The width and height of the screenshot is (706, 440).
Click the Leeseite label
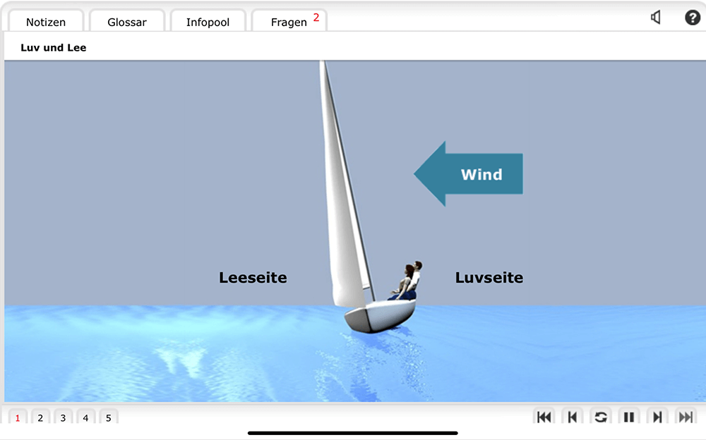(x=253, y=278)
